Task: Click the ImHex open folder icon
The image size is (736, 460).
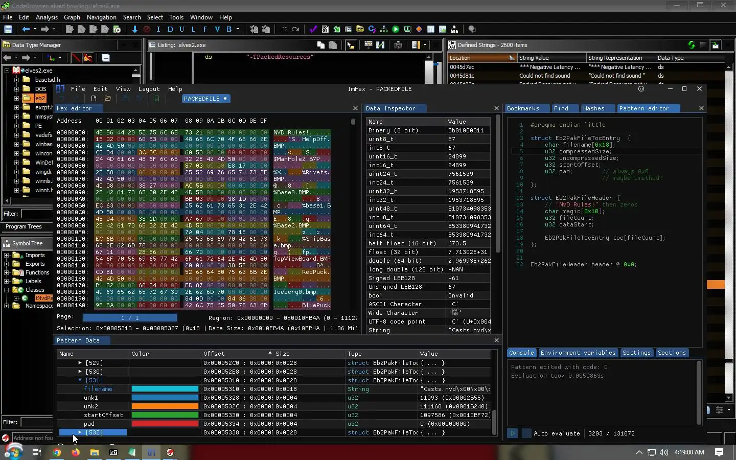Action: tap(108, 99)
